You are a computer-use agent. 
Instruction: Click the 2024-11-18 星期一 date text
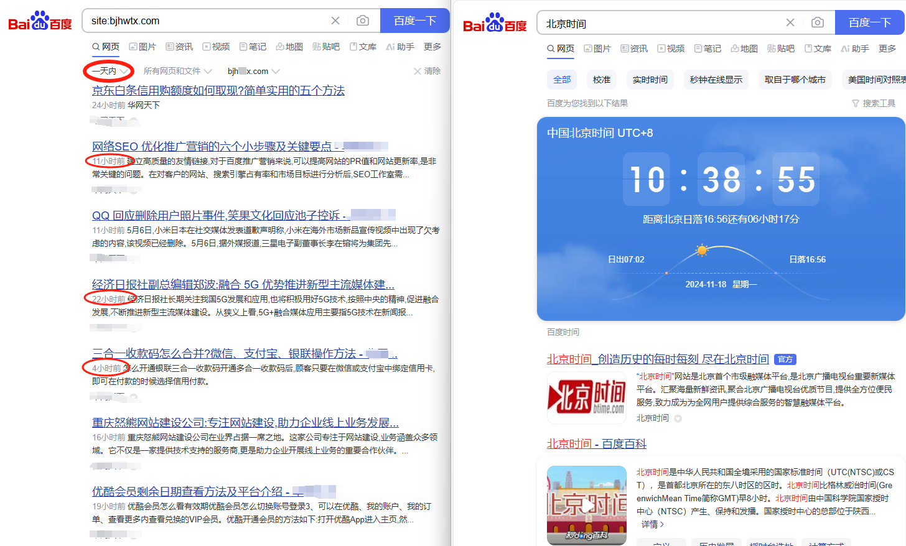pyautogui.click(x=721, y=284)
